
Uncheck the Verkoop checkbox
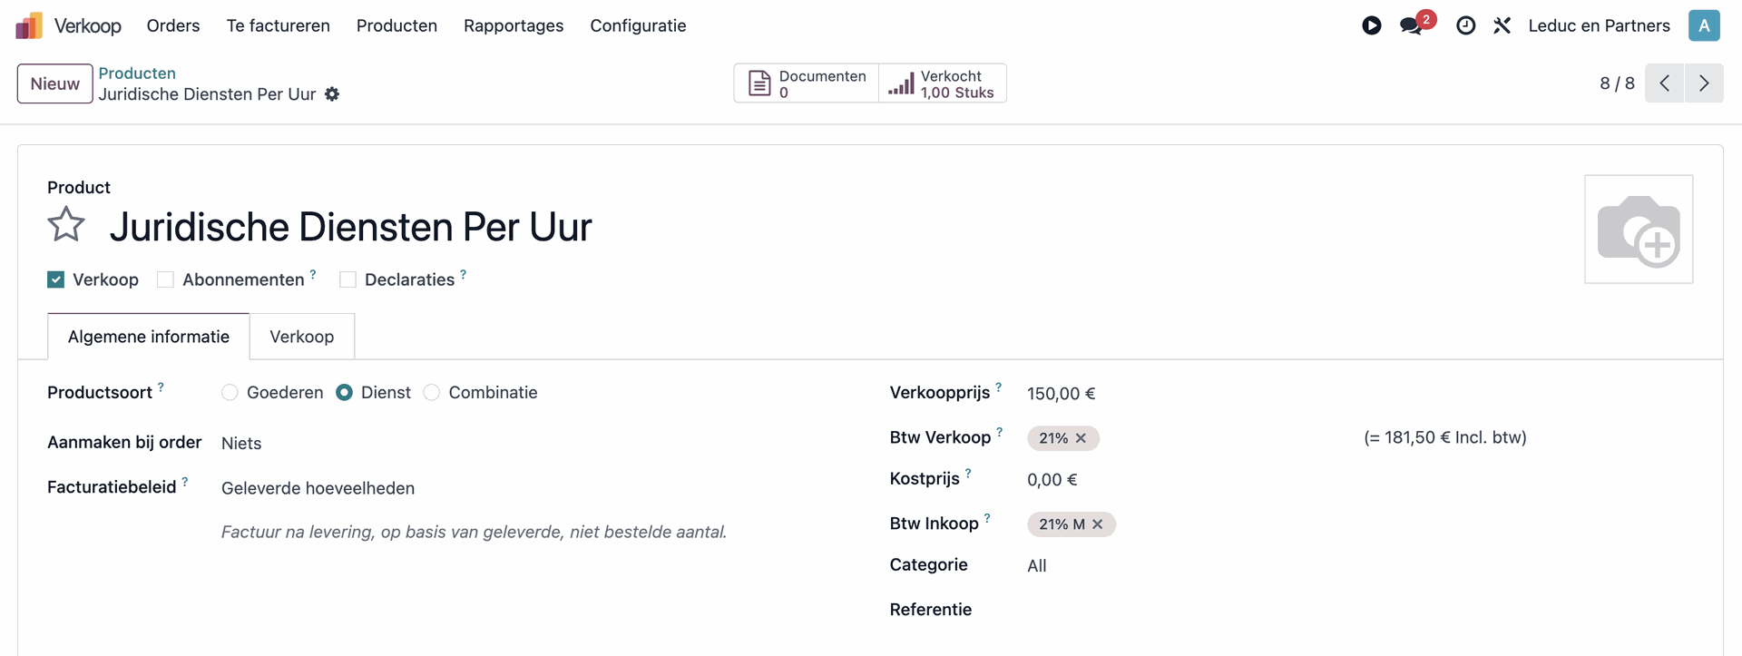[56, 279]
